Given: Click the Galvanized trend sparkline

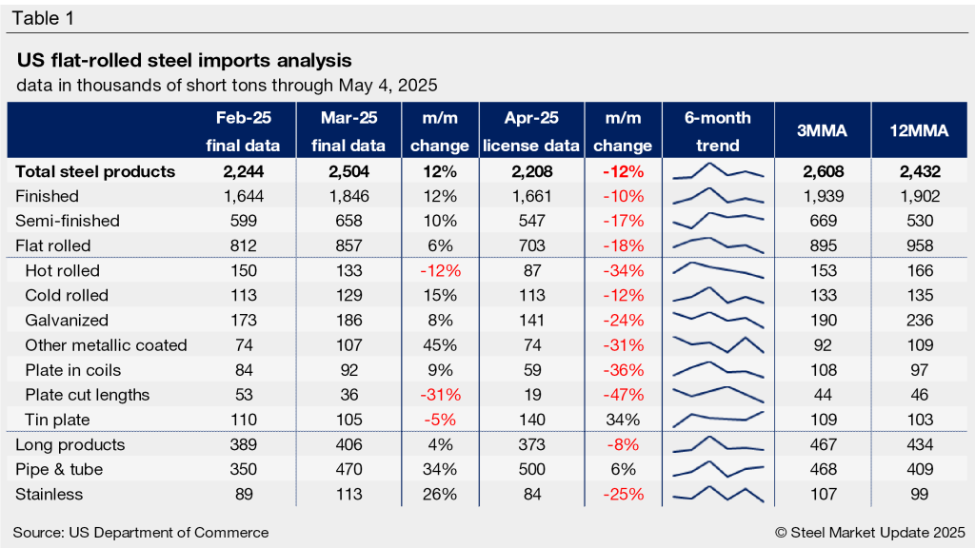Looking at the screenshot, I should pyautogui.click(x=718, y=320).
